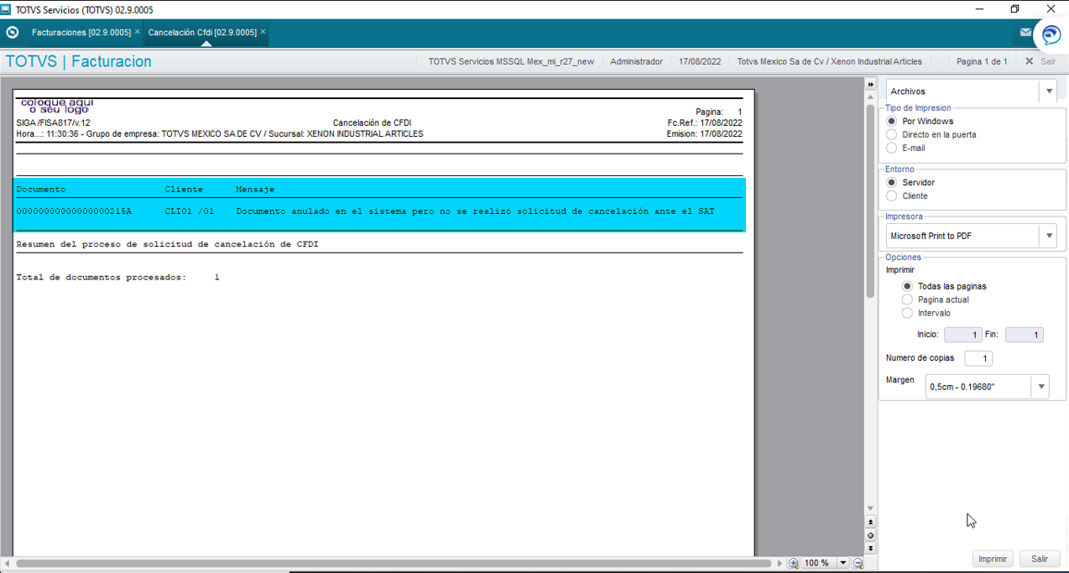Open the TOTVS home menu icon
The image size is (1069, 573).
pos(12,33)
